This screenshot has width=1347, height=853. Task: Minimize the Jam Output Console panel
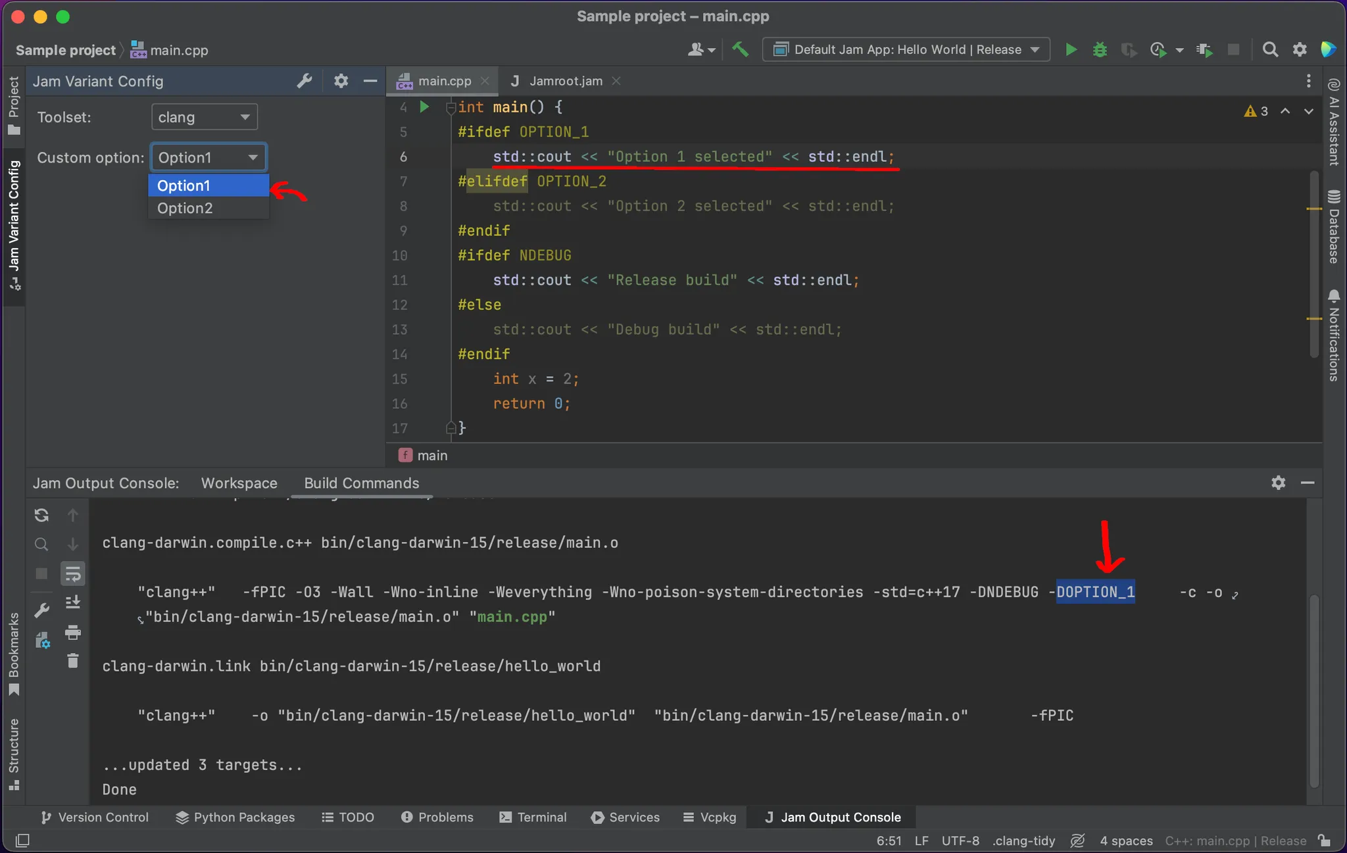point(1308,483)
